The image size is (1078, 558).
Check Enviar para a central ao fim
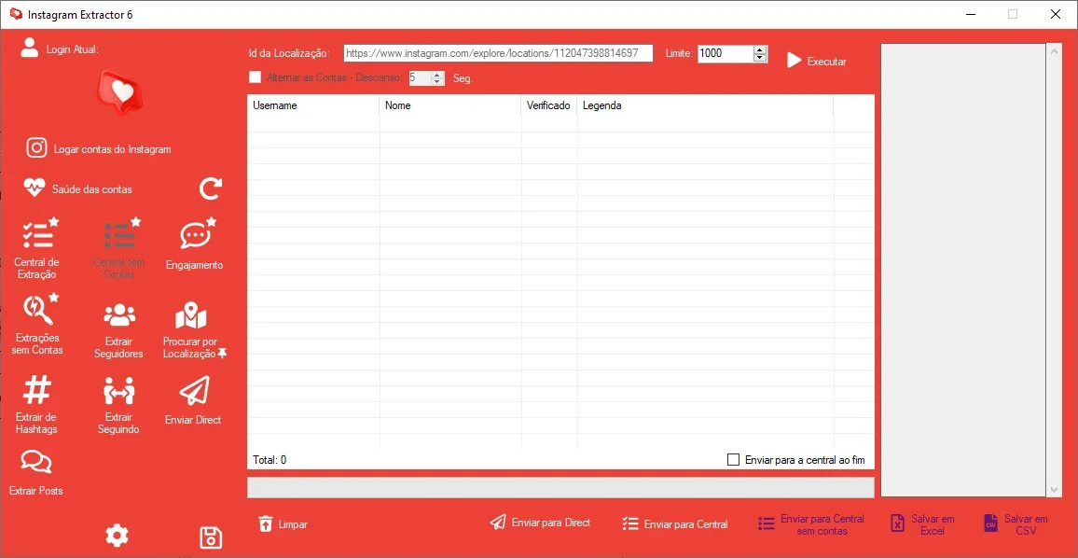(x=734, y=460)
